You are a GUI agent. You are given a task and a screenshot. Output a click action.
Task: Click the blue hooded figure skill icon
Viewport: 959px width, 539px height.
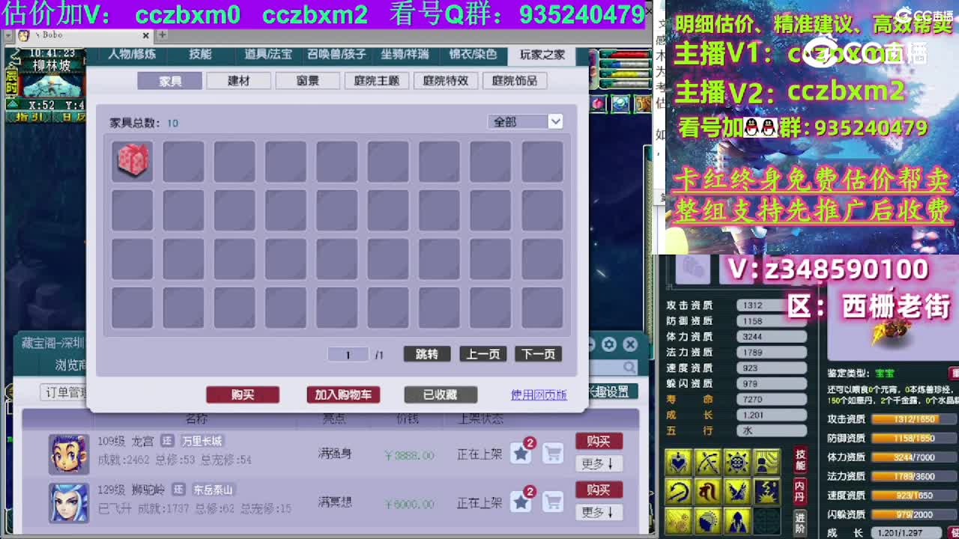coord(737,521)
